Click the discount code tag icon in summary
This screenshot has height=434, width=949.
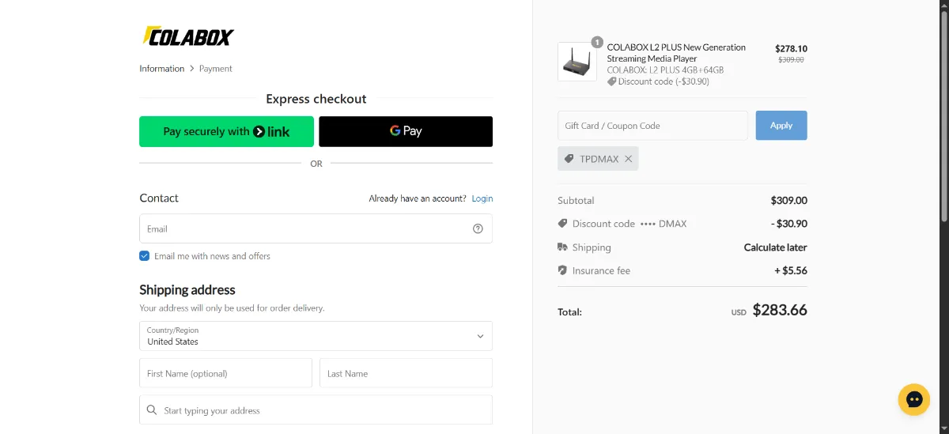point(562,224)
